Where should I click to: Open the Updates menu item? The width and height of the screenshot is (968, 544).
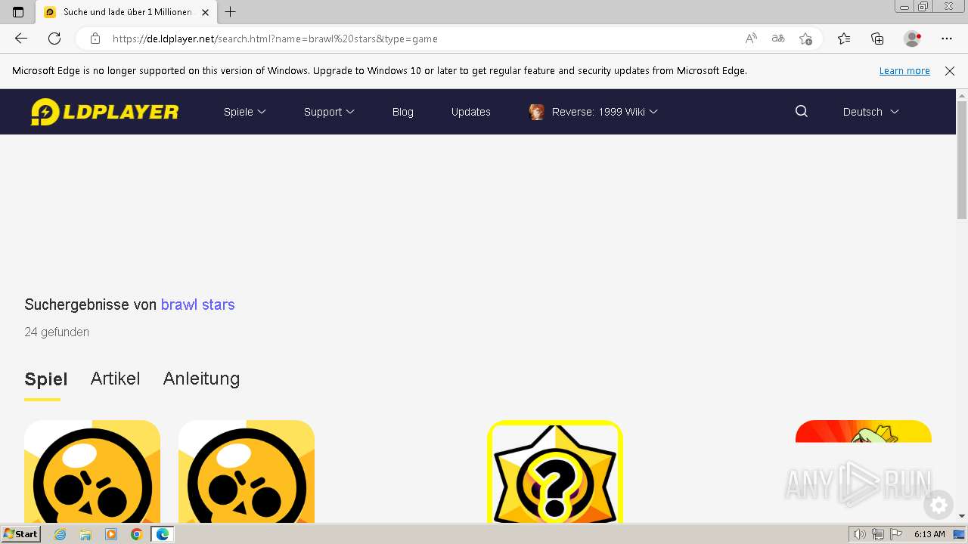click(x=471, y=112)
